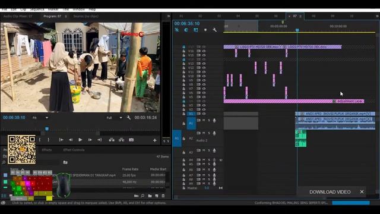Screen dimensions: 380x214
Task: Open the sequence 07 tab menu icon
Action: tap(300, 16)
